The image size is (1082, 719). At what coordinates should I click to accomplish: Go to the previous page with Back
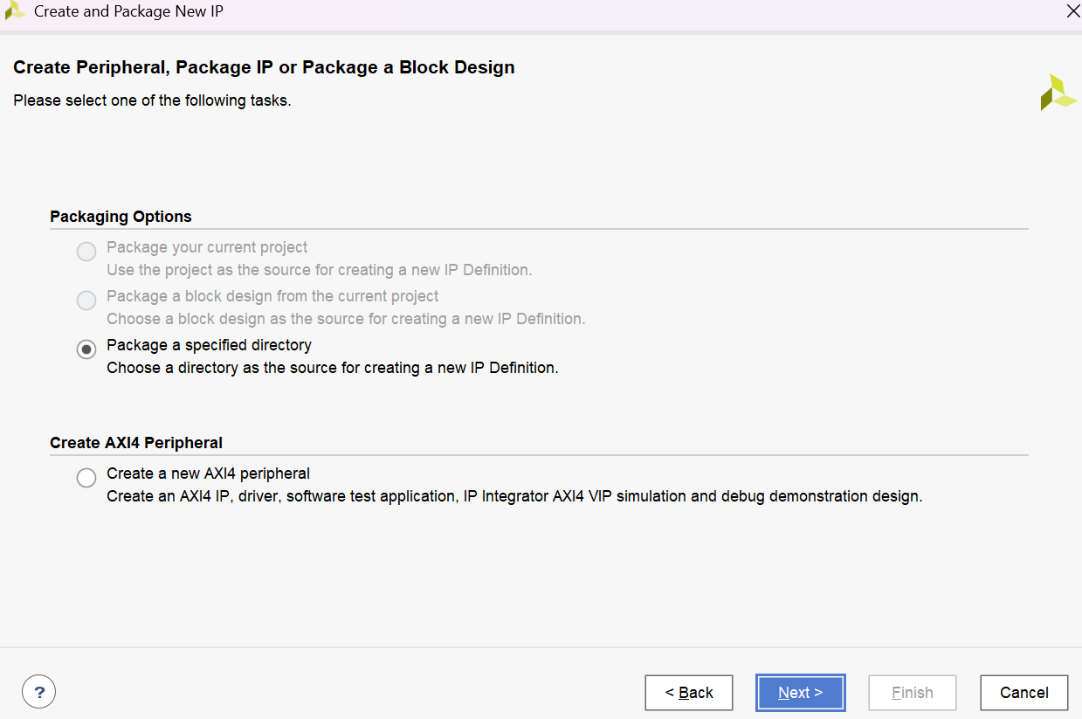(x=688, y=693)
